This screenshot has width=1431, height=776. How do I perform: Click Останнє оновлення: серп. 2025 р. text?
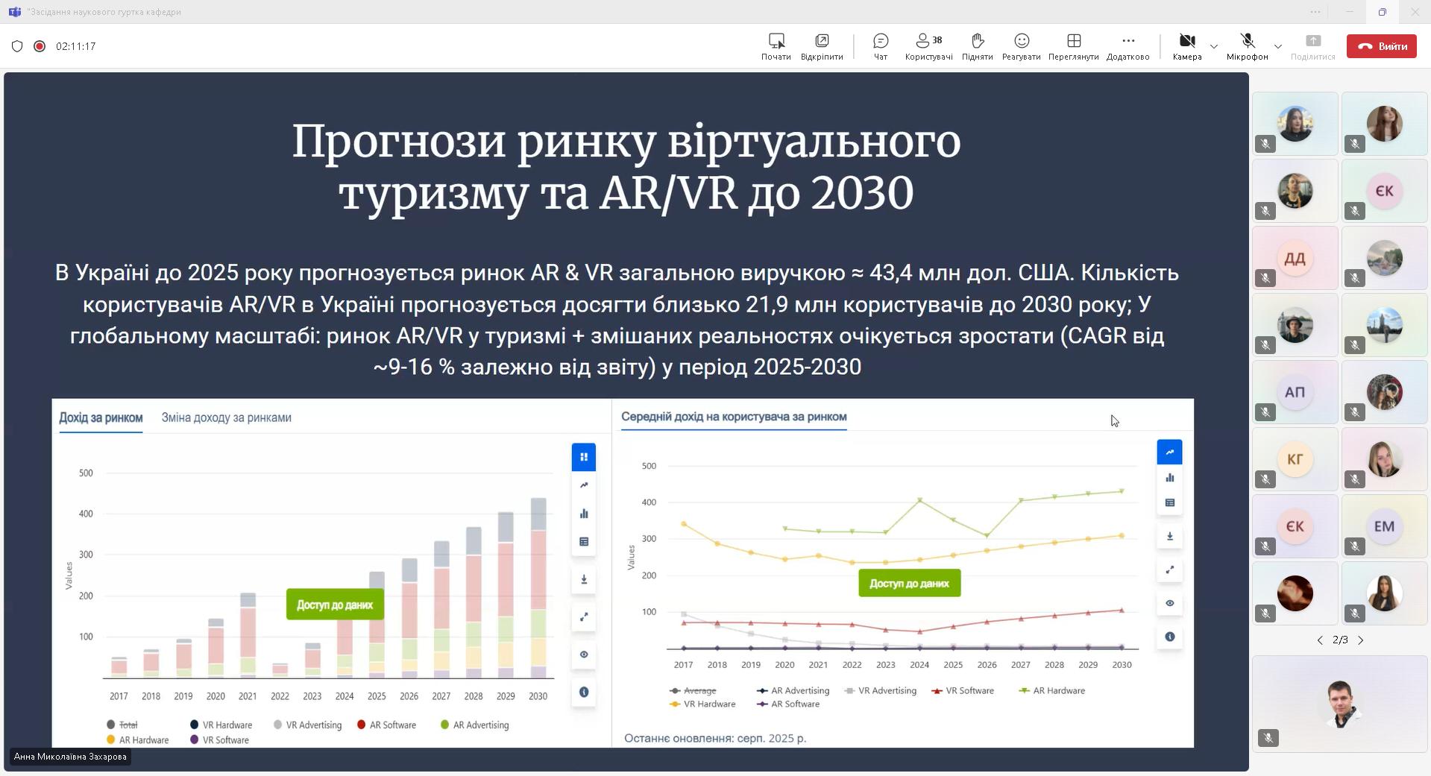tap(715, 738)
